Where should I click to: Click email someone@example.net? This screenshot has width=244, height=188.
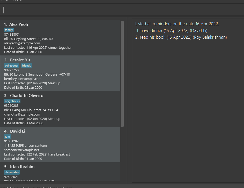pyautogui.click(x=22, y=150)
